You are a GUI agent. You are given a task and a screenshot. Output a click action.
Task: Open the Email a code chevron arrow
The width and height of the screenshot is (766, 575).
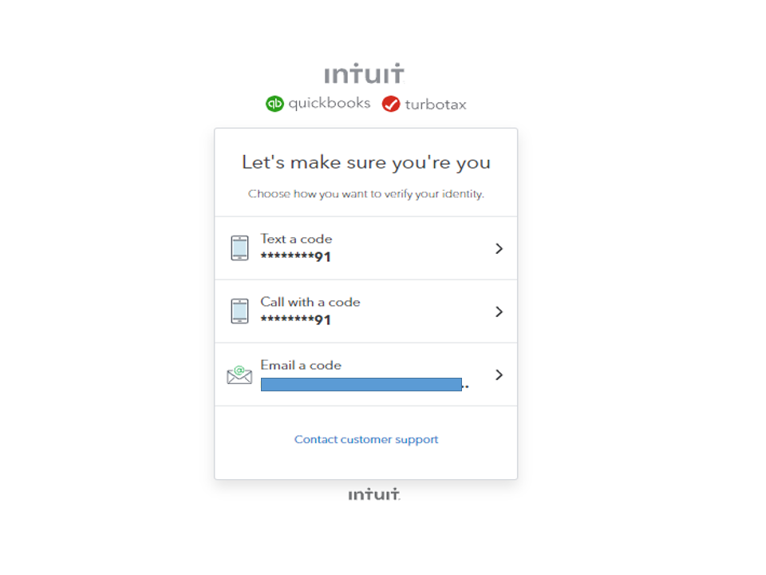tap(499, 375)
